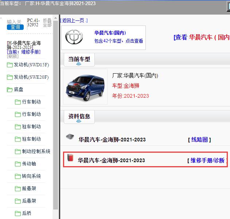This screenshot has height=219, width=230.
Task: Click the 华晨汽车(国内) brand title link
Action: click(x=110, y=33)
